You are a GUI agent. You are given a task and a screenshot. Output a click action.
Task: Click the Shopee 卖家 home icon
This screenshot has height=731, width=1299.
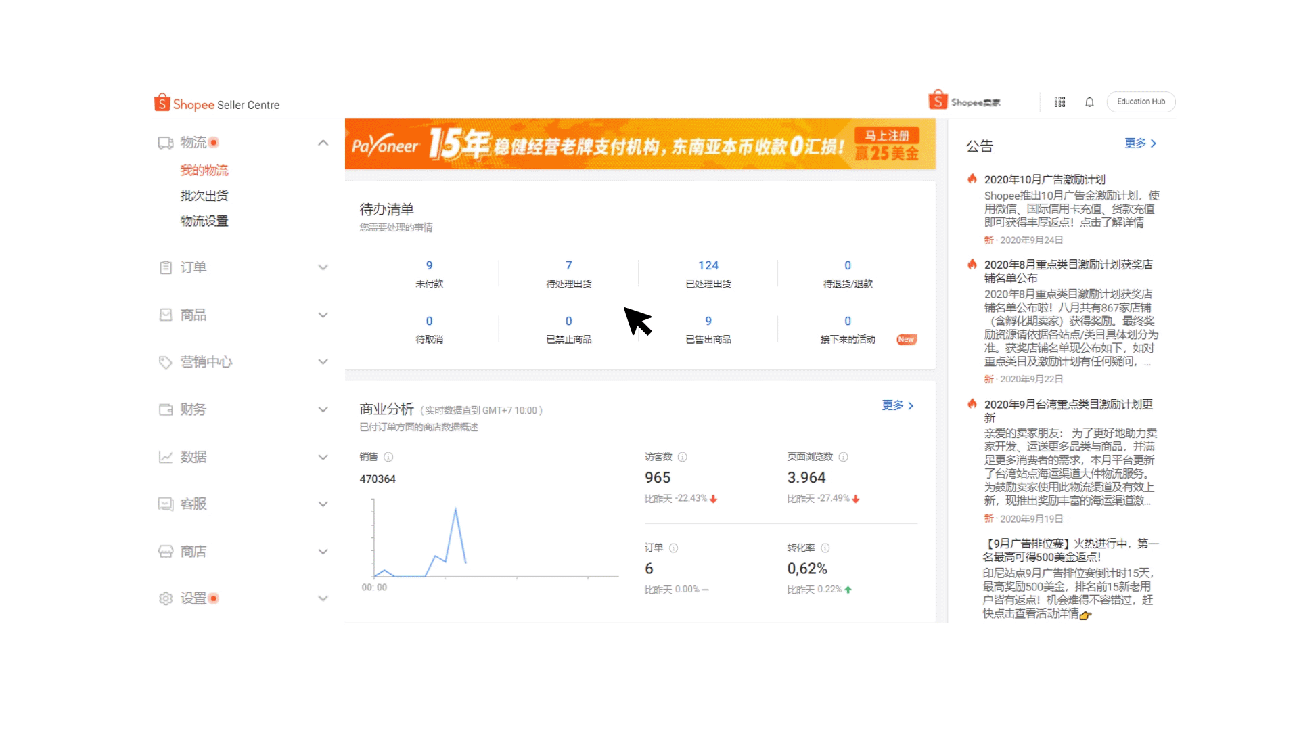940,100
